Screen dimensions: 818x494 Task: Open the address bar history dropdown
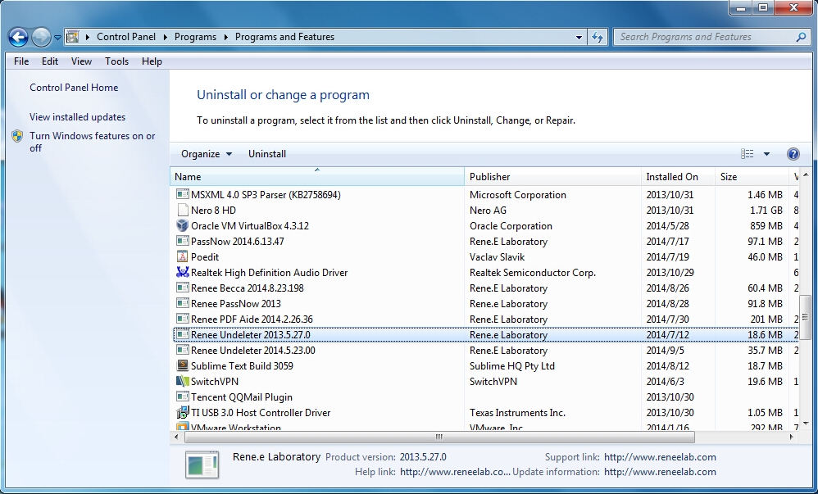pyautogui.click(x=579, y=37)
